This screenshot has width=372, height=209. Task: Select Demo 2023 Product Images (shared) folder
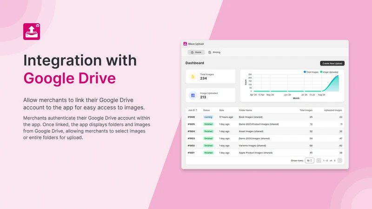tap(259, 124)
